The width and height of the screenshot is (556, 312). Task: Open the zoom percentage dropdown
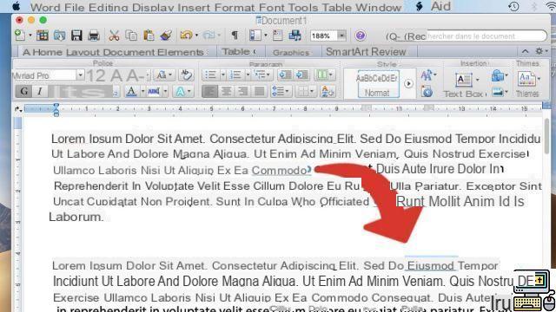(341, 36)
